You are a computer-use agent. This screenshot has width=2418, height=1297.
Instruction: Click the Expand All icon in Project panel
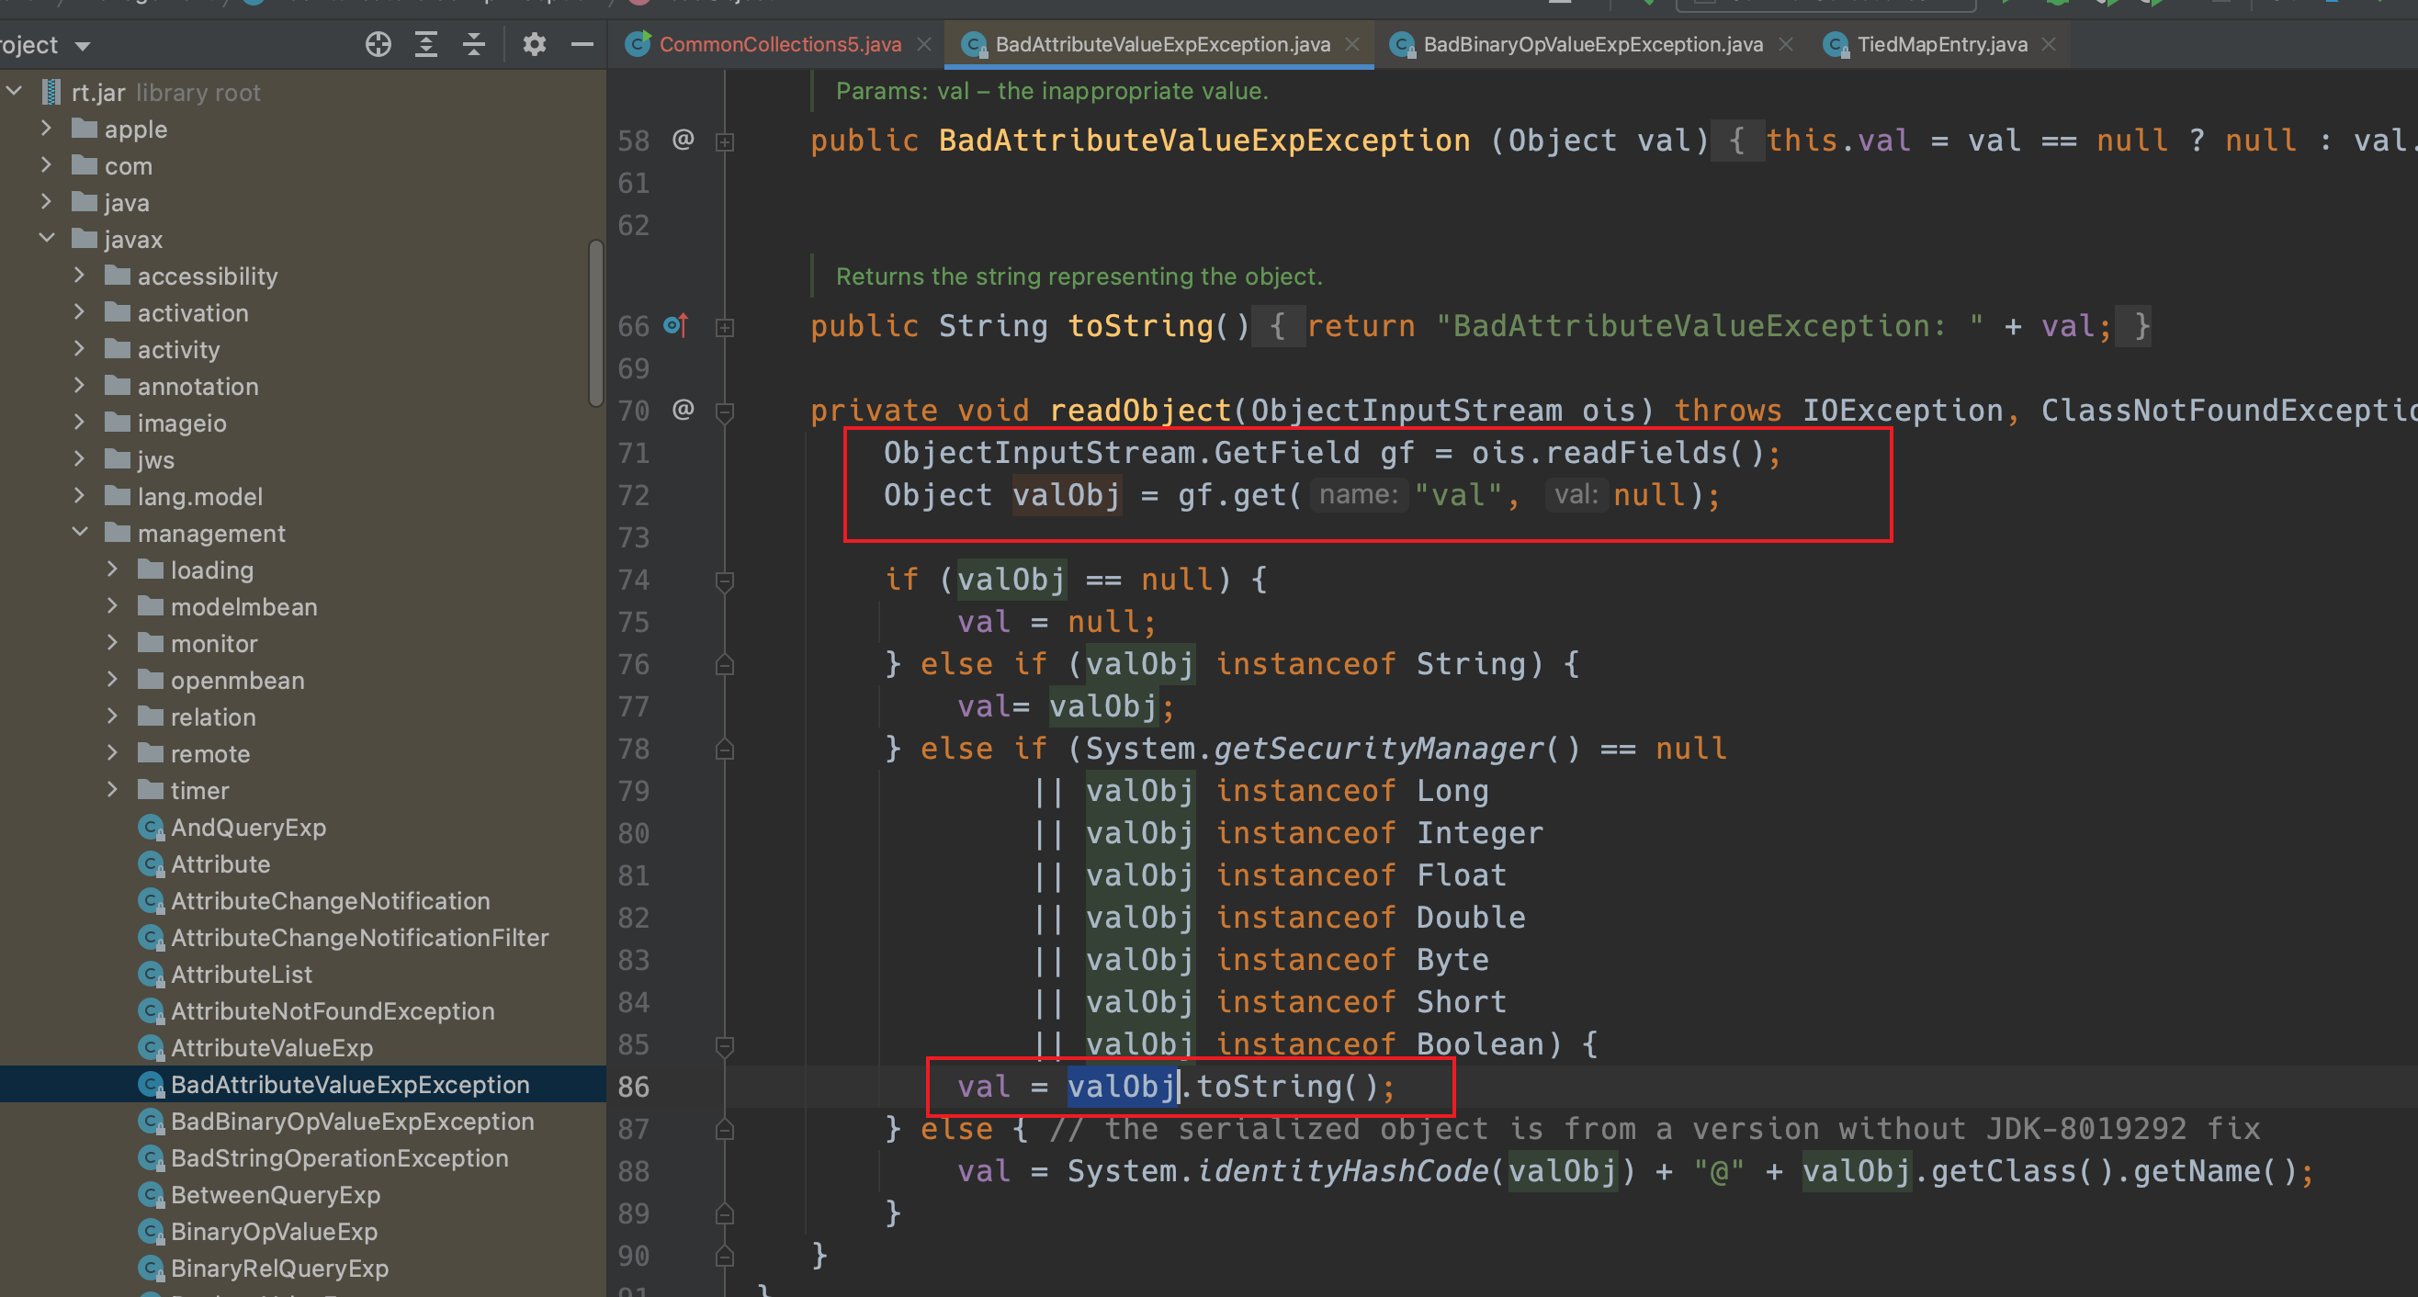[426, 44]
